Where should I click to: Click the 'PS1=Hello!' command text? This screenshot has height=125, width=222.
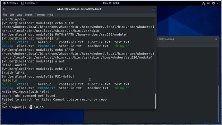(65, 77)
